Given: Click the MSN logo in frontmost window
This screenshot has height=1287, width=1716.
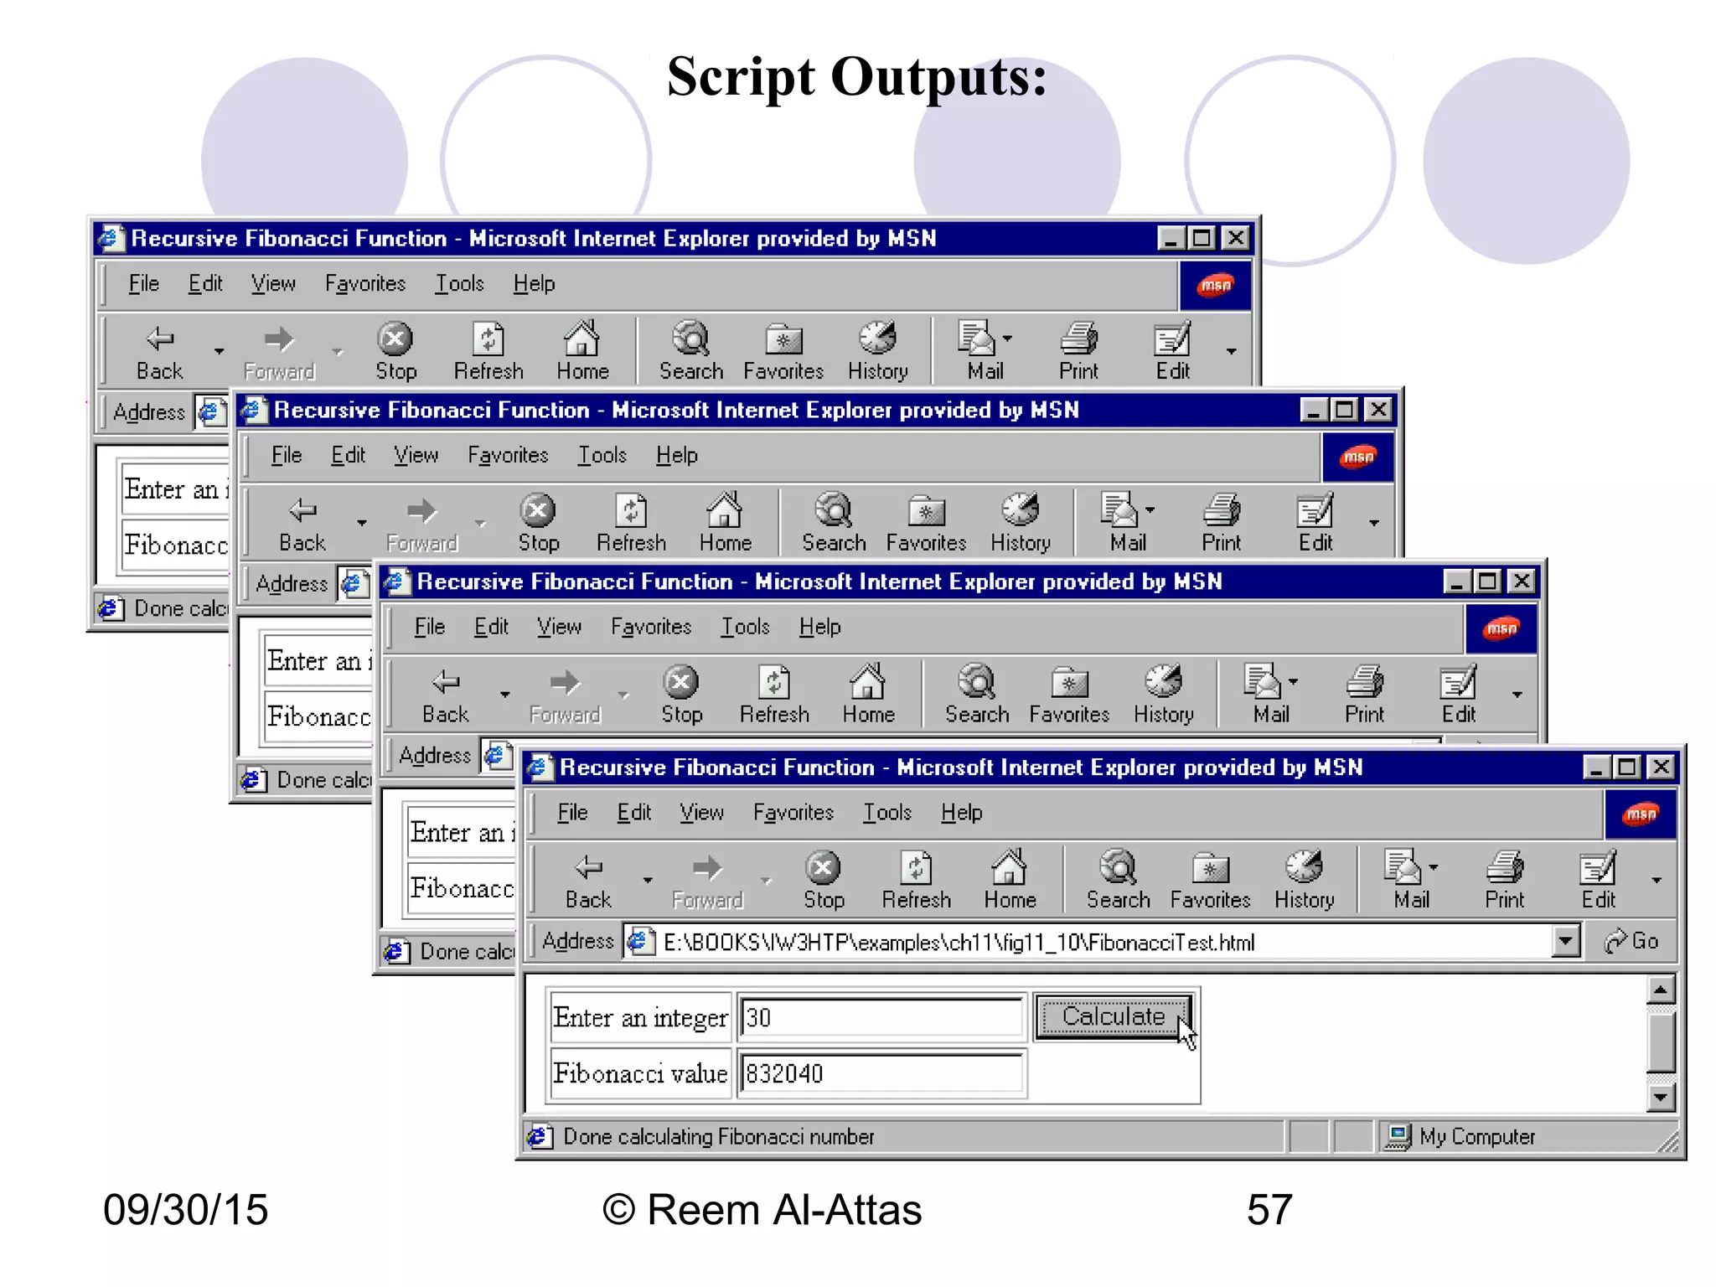Looking at the screenshot, I should [1640, 814].
